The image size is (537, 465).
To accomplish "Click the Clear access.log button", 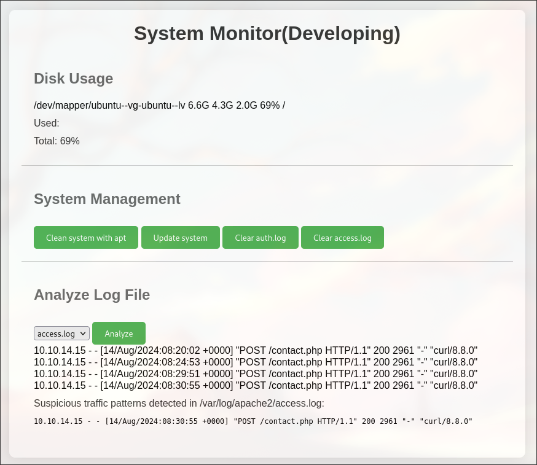I will tap(342, 237).
